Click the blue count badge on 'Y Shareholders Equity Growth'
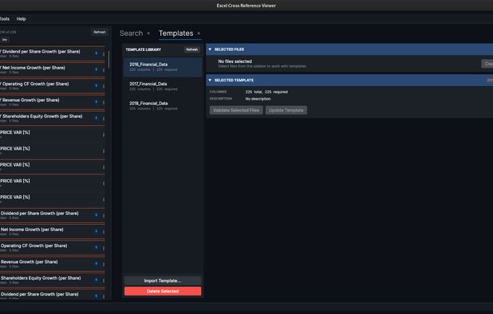The height and width of the screenshot is (314, 493). (x=97, y=118)
